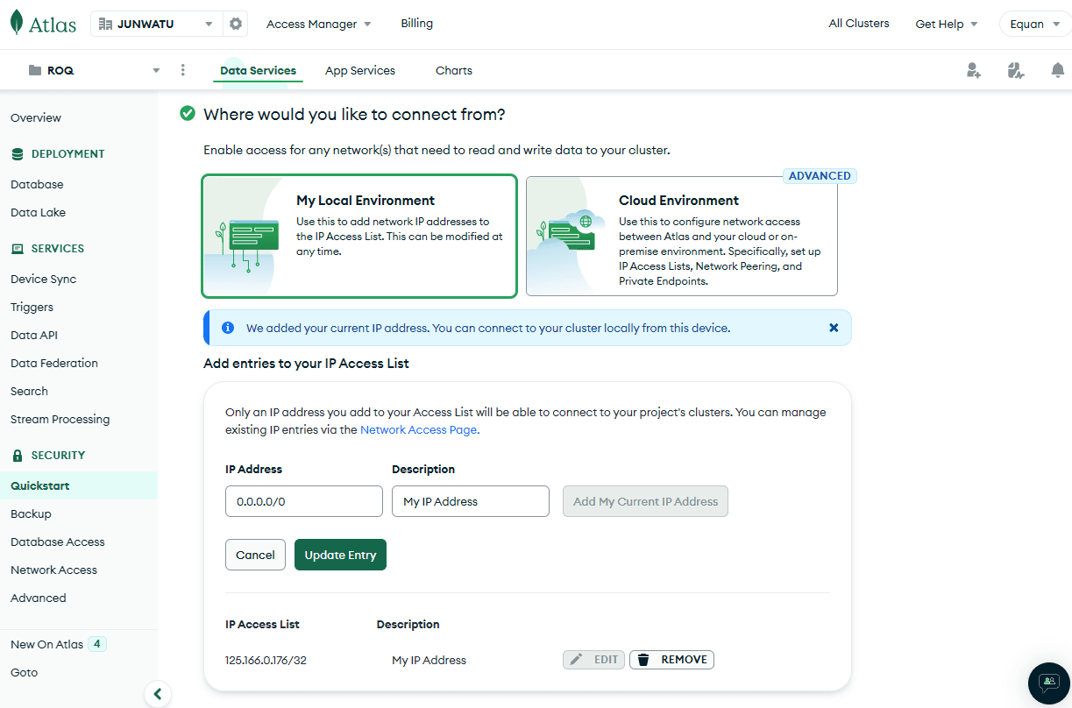Viewport: 1072px width, 708px height.
Task: Click Add My Current IP Address button
Action: 645,501
